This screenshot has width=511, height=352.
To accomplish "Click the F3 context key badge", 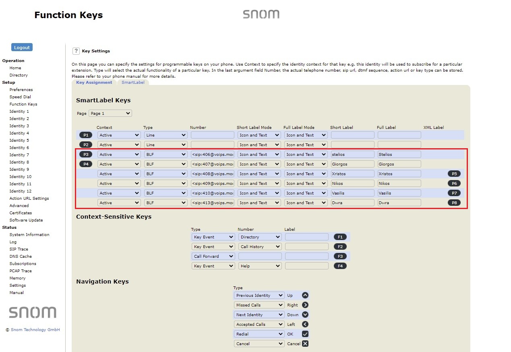I will pos(340,256).
